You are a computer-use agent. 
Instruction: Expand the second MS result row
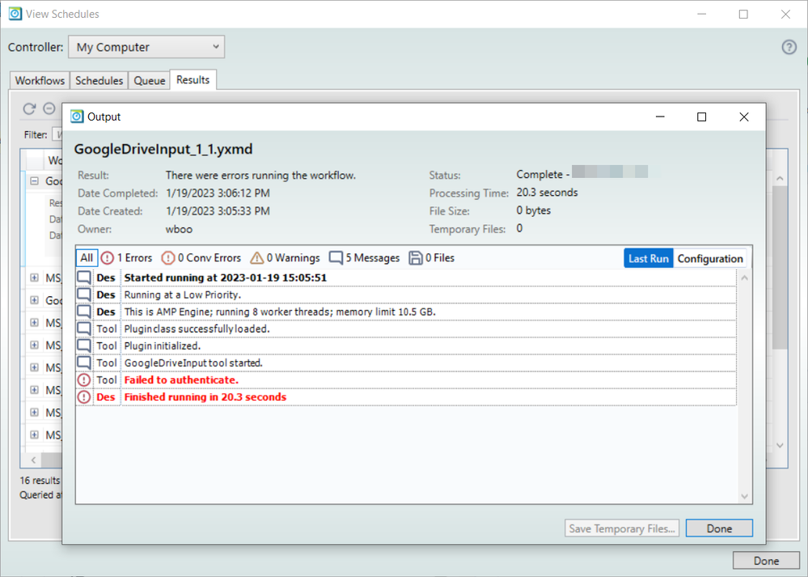coord(34,322)
